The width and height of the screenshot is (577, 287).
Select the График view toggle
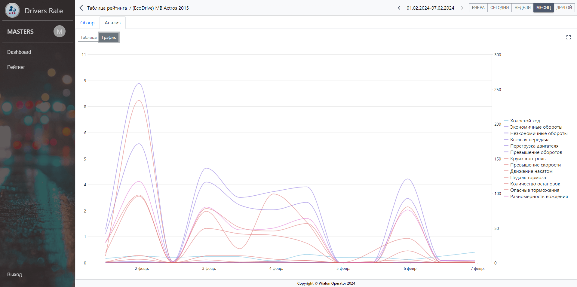[x=109, y=37]
